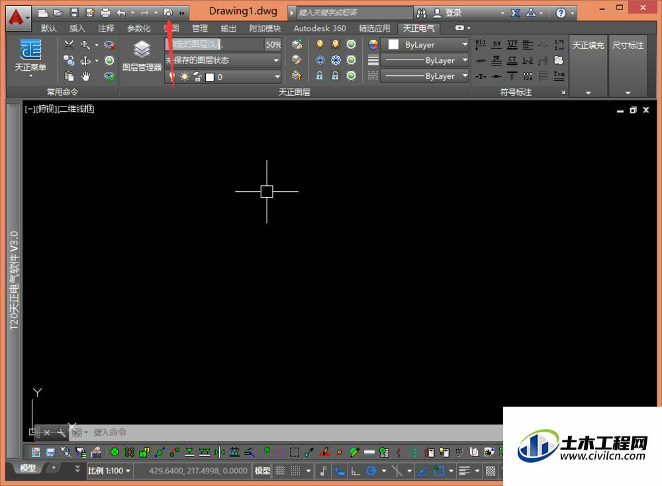The height and width of the screenshot is (486, 662).
Task: Expand the current layer 0 dropdown
Action: coord(277,77)
